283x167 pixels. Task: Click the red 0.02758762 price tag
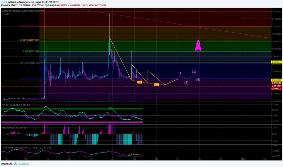[277, 83]
